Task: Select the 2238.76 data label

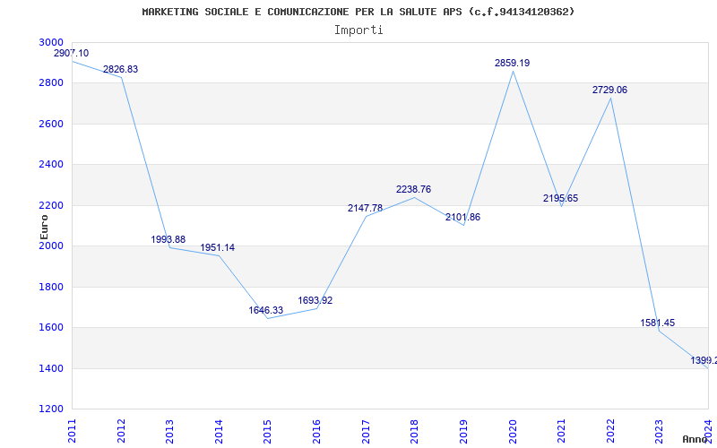Action: (x=413, y=190)
